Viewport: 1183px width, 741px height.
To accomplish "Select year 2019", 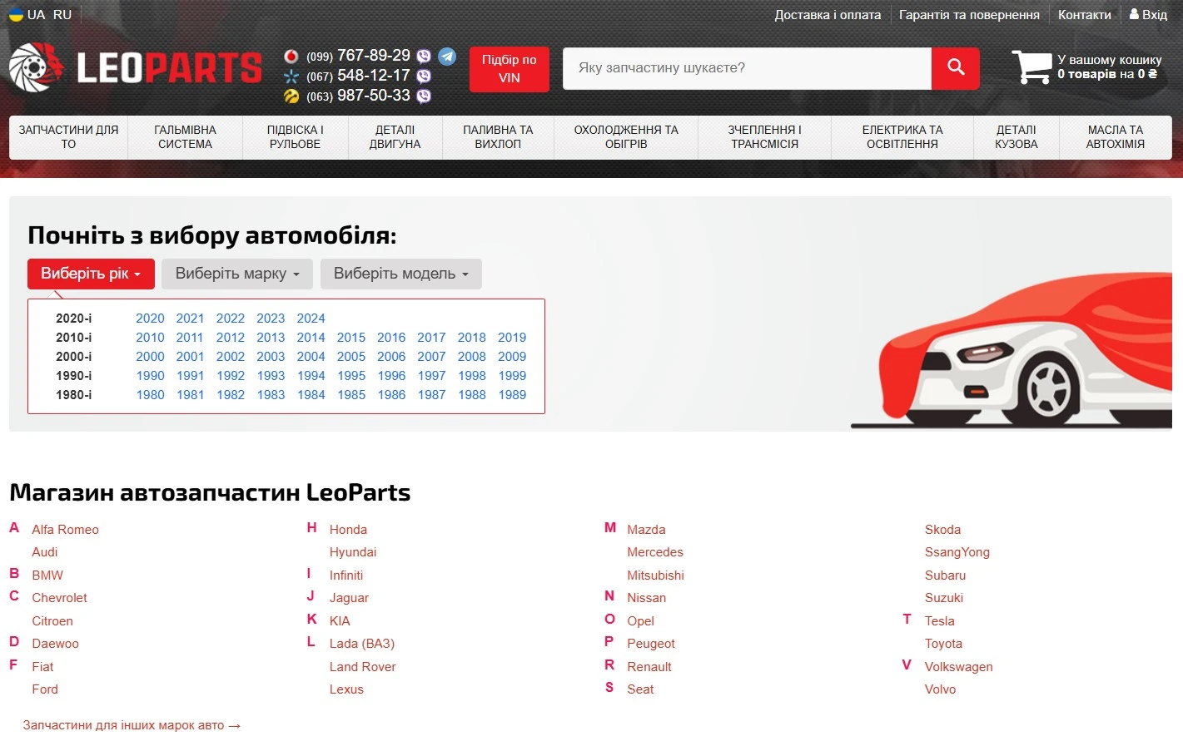I will tap(512, 338).
